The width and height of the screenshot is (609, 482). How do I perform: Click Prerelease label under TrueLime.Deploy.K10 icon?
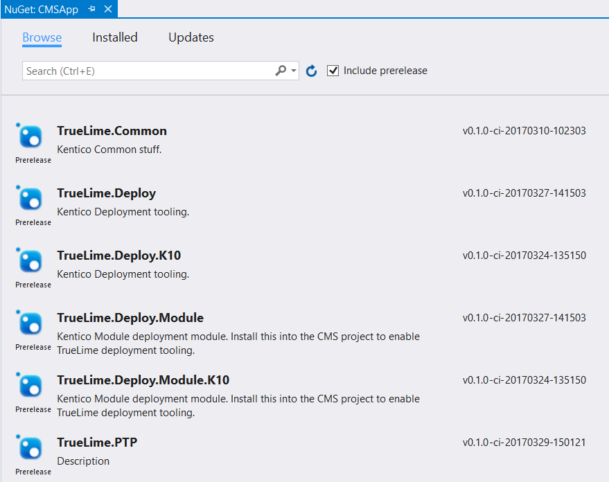pyautogui.click(x=33, y=285)
